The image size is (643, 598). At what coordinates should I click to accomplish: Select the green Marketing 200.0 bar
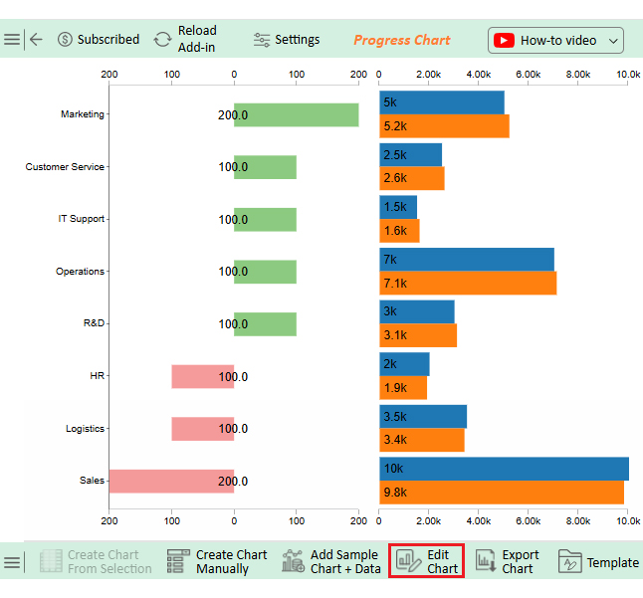(296, 115)
